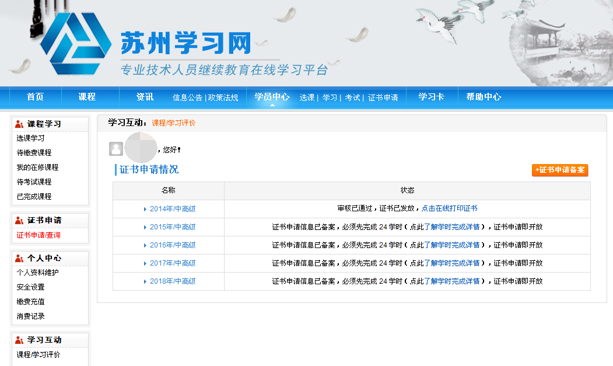This screenshot has height=366, width=613.
Task: Open the 学习卡 navigation menu
Action: click(431, 97)
